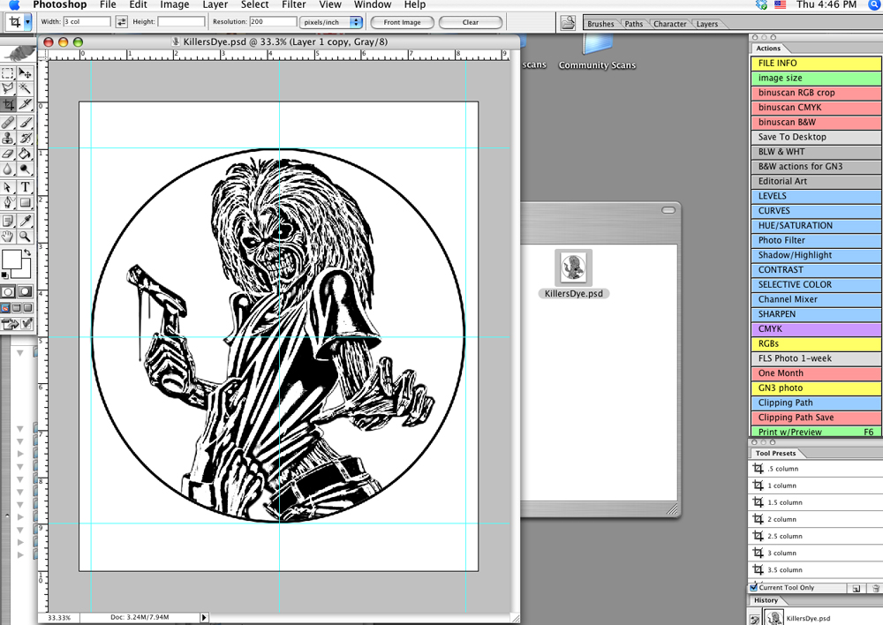
Task: Open status bar info popup arrow
Action: click(205, 617)
